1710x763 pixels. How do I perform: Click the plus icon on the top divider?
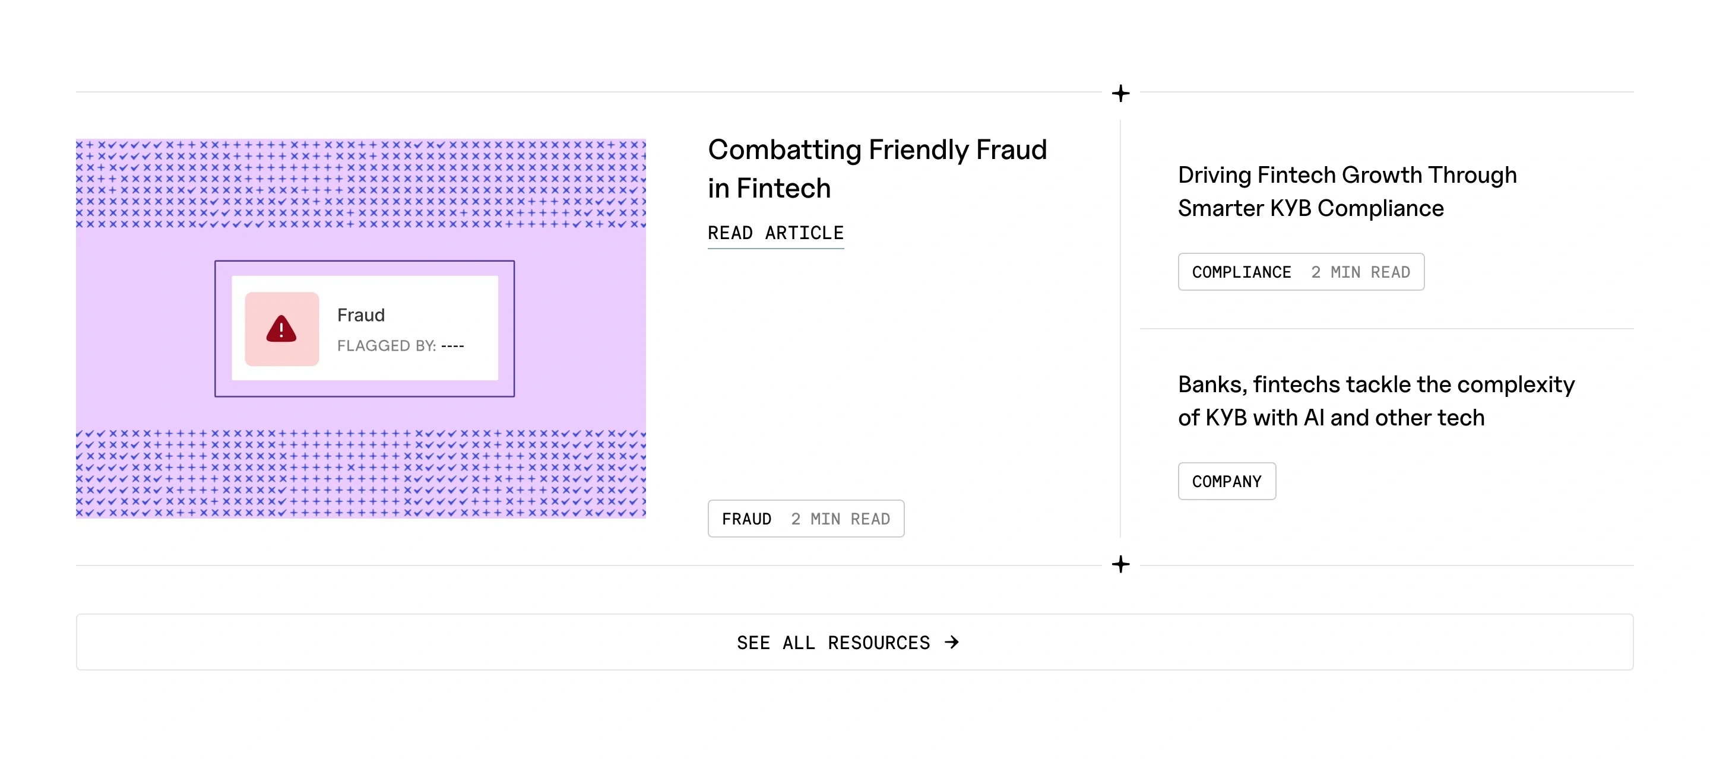1120,94
